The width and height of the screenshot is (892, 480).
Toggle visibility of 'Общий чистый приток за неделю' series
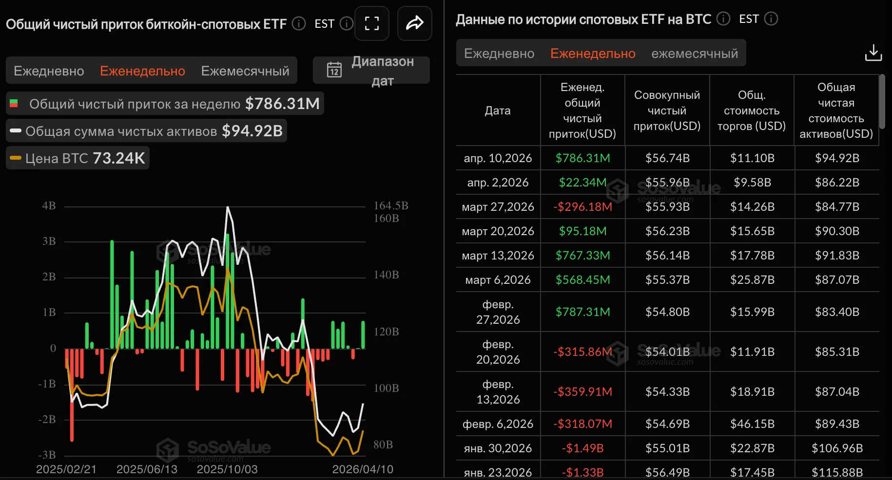click(164, 103)
